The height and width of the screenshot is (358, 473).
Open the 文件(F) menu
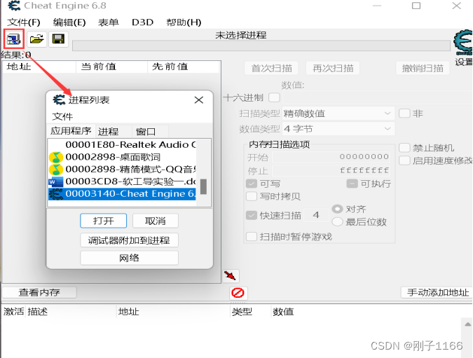point(24,22)
